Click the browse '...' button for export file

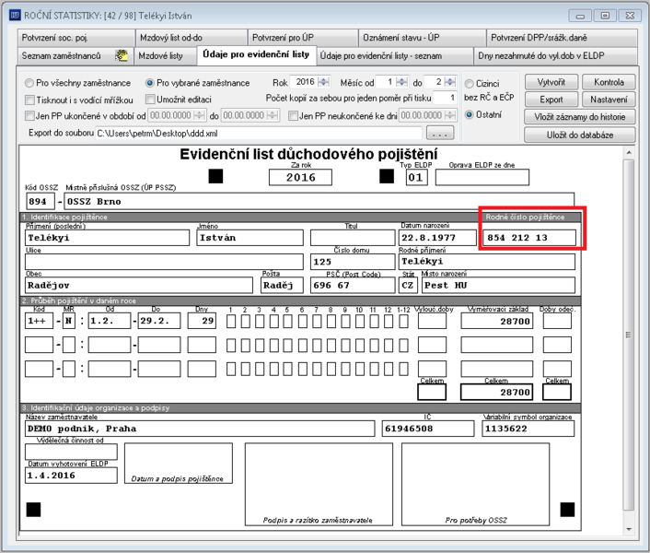(x=440, y=134)
